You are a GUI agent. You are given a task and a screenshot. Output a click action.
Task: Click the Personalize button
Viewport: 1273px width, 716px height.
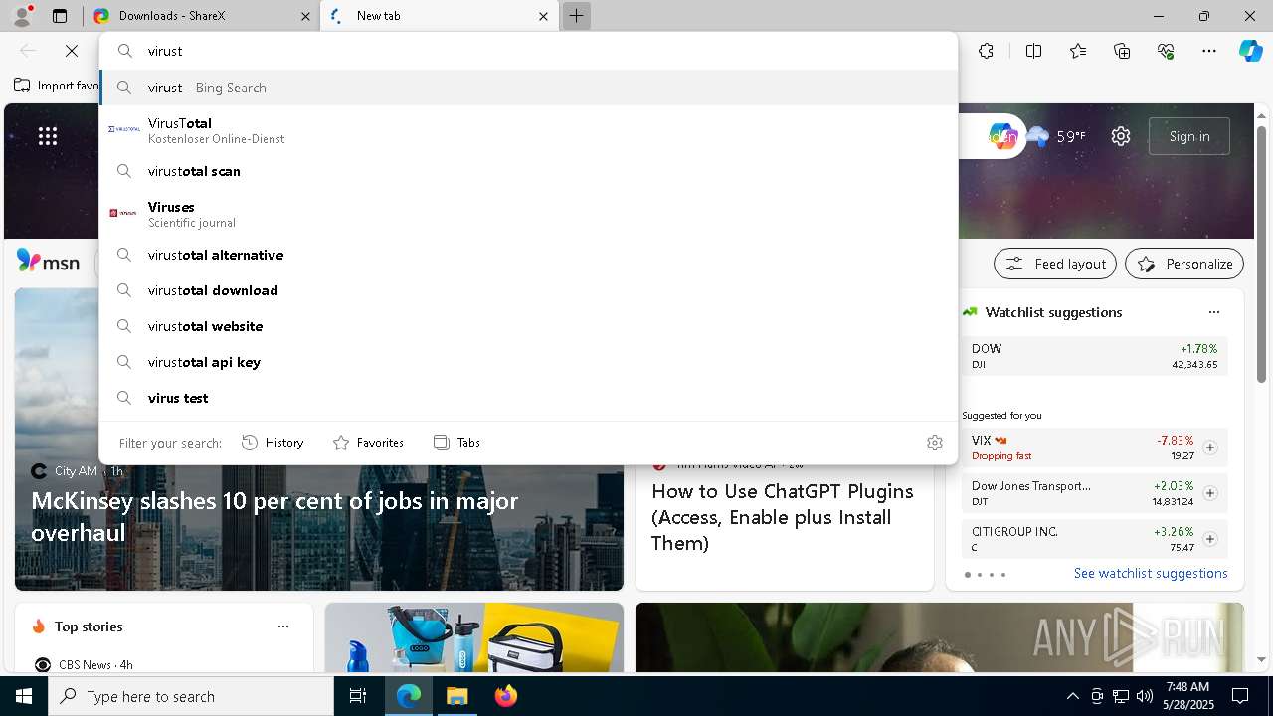pos(1184,264)
